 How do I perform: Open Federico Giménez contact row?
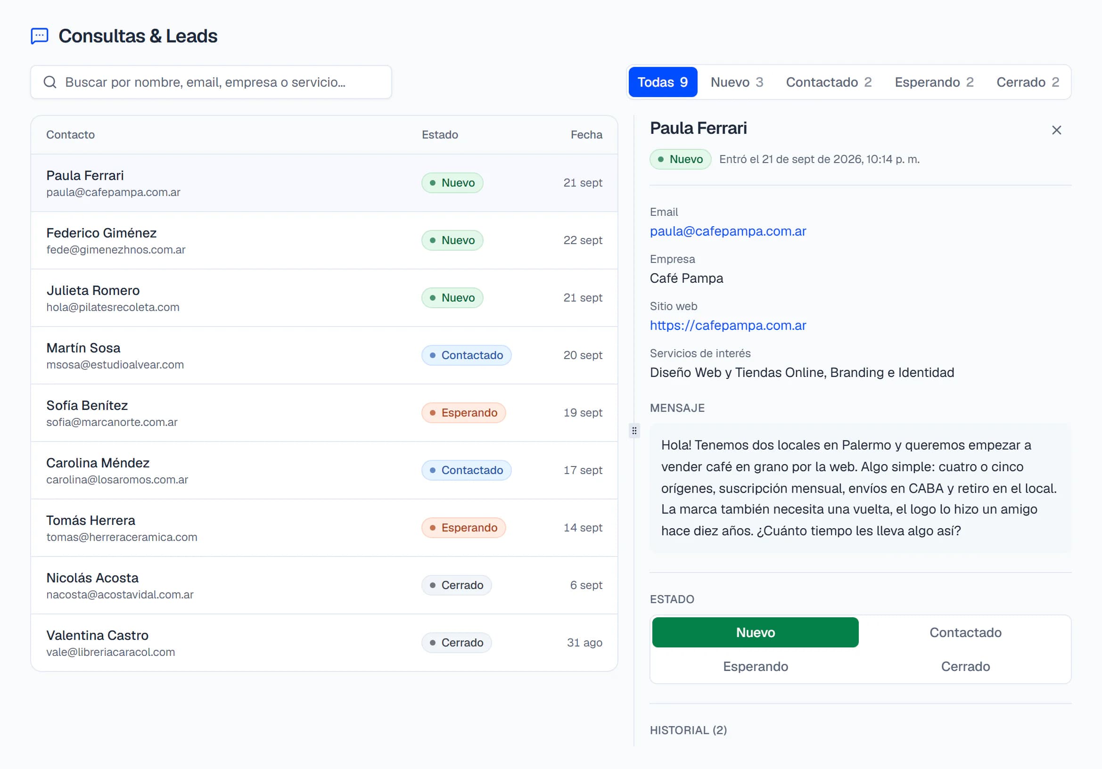point(324,240)
